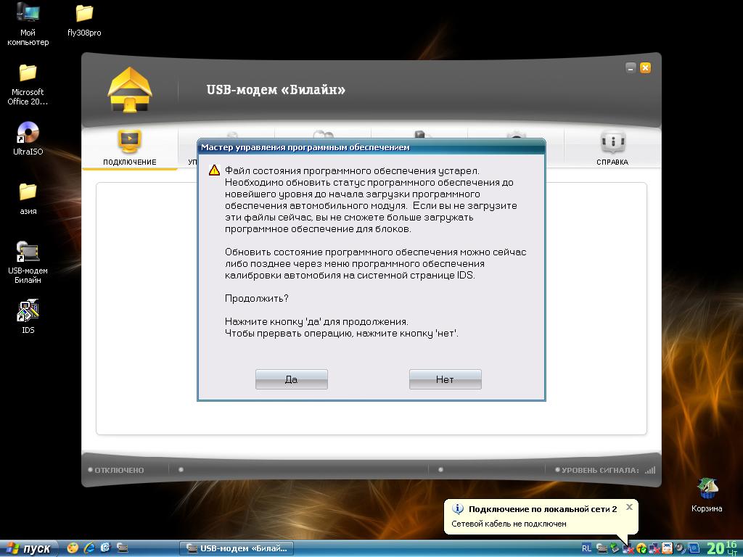This screenshot has height=557, width=743.
Task: Click the 'USB-модем «Билайн»' title text
Action: point(276,89)
